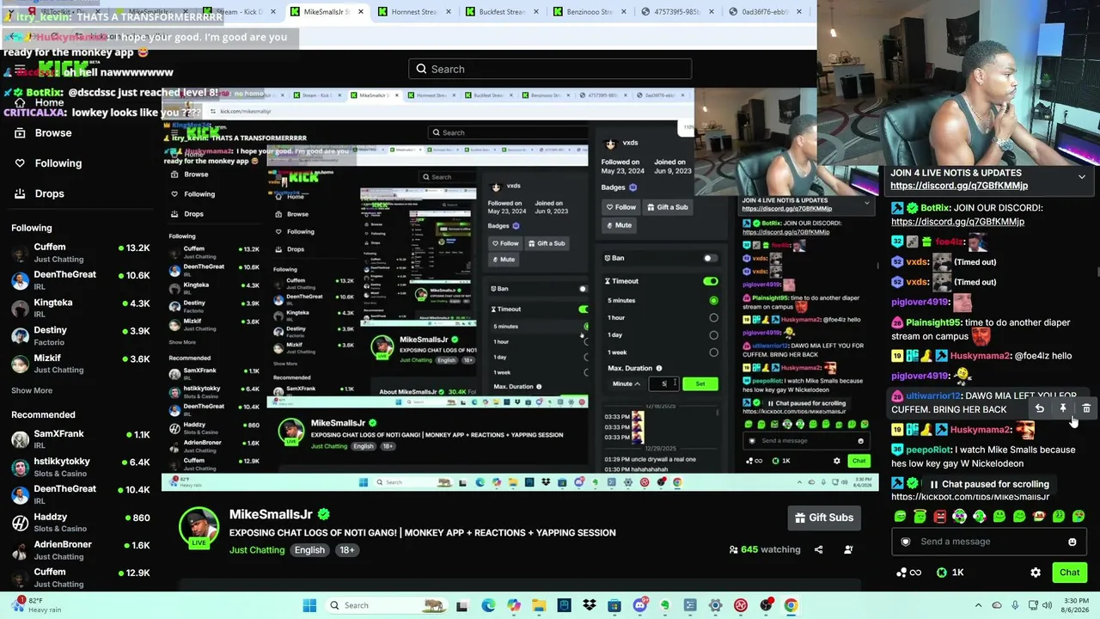Open the Windows Start menu

pos(309,605)
